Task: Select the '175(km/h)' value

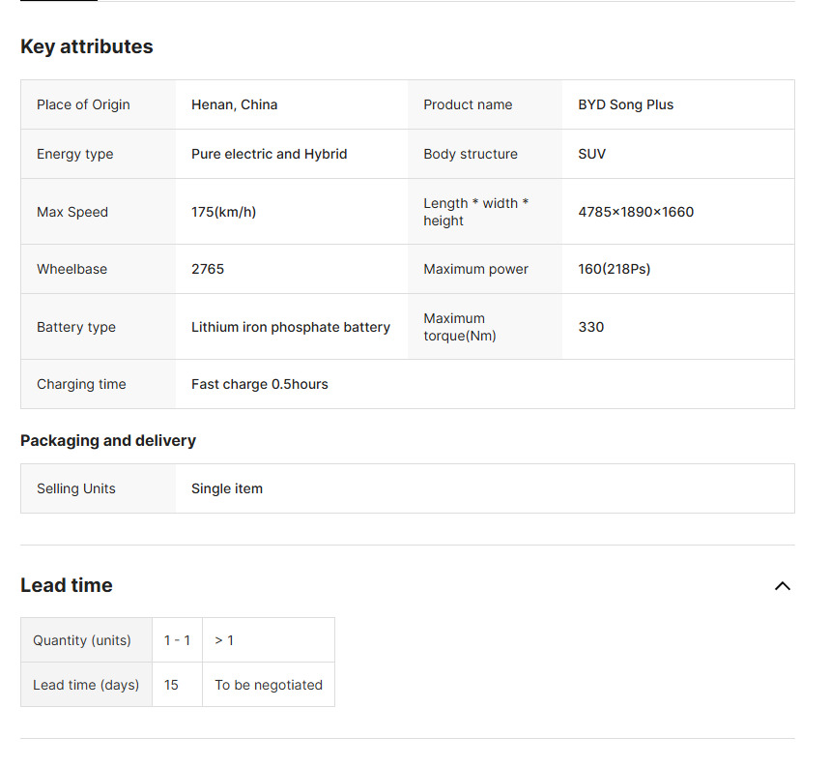Action: coord(224,212)
